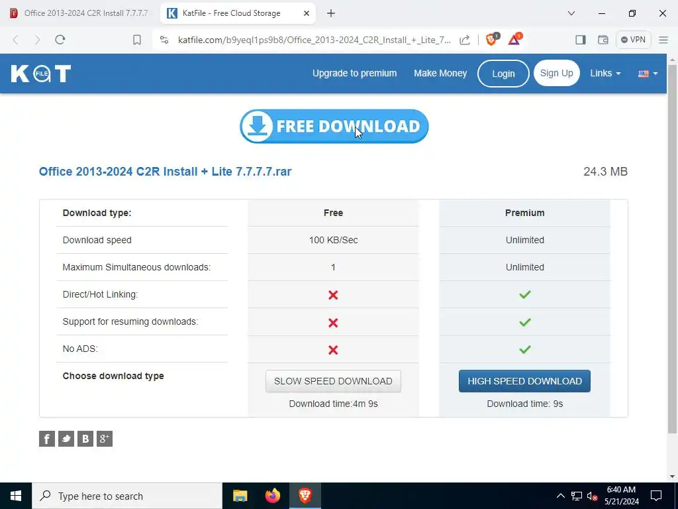Open Brave Shields lion icon
The image size is (678, 509).
(492, 39)
